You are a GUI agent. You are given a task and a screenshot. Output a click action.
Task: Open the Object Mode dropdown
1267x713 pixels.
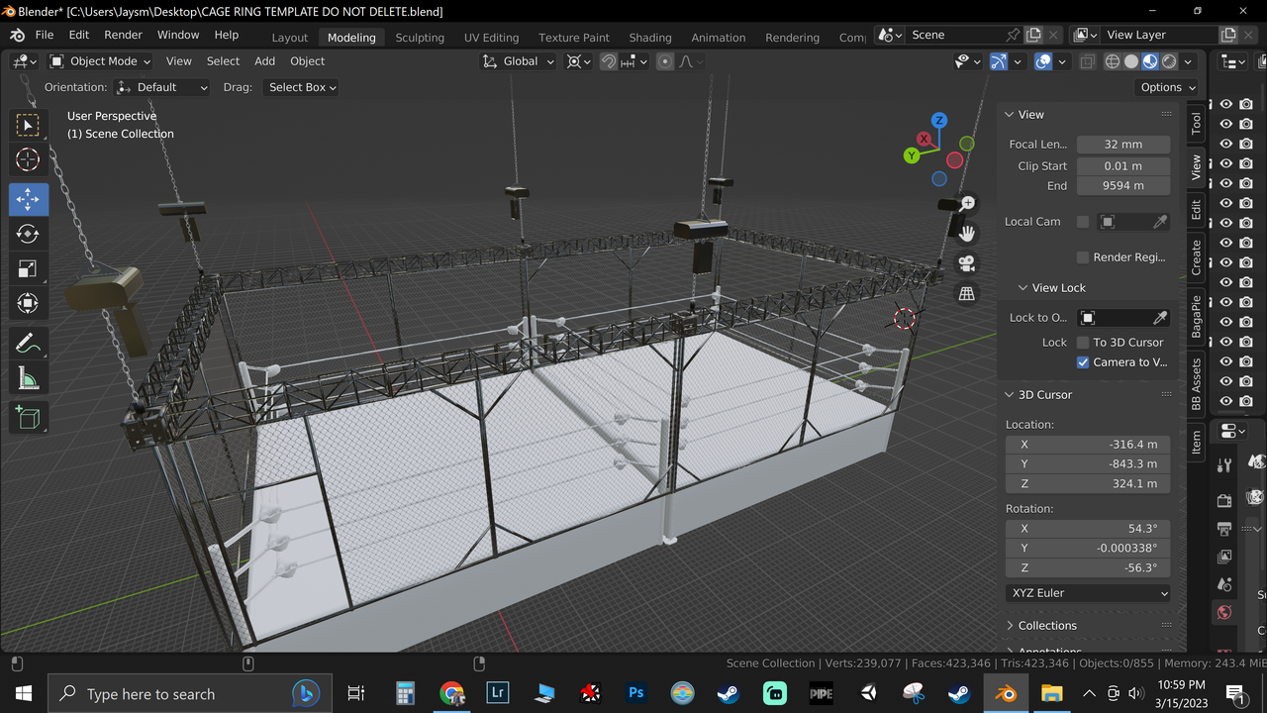100,61
